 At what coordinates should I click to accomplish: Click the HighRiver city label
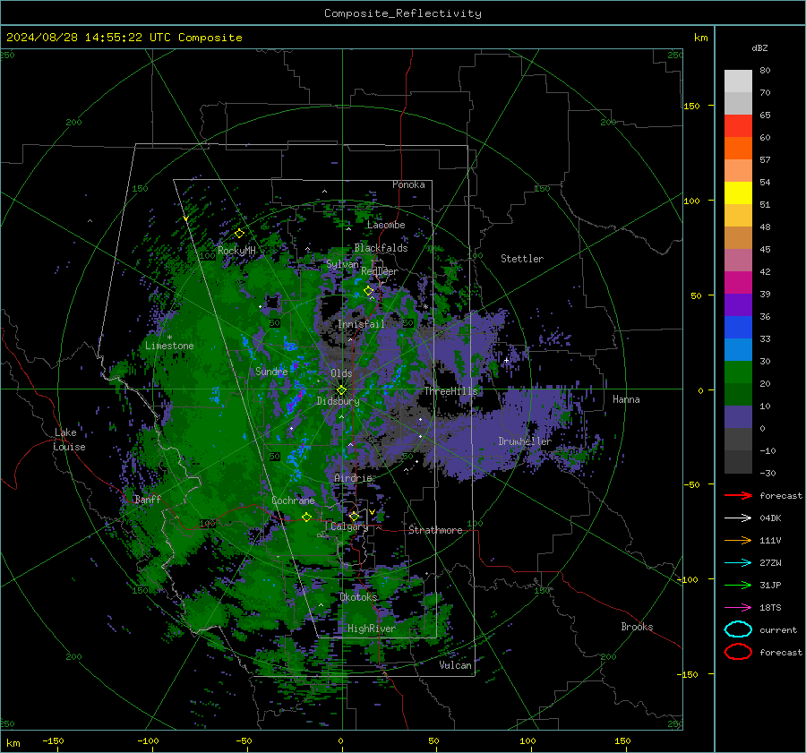click(x=371, y=629)
